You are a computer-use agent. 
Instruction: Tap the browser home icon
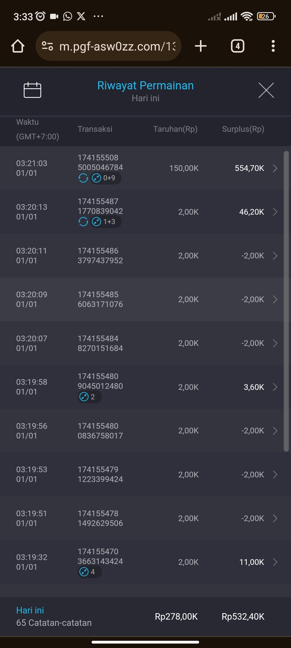18,46
